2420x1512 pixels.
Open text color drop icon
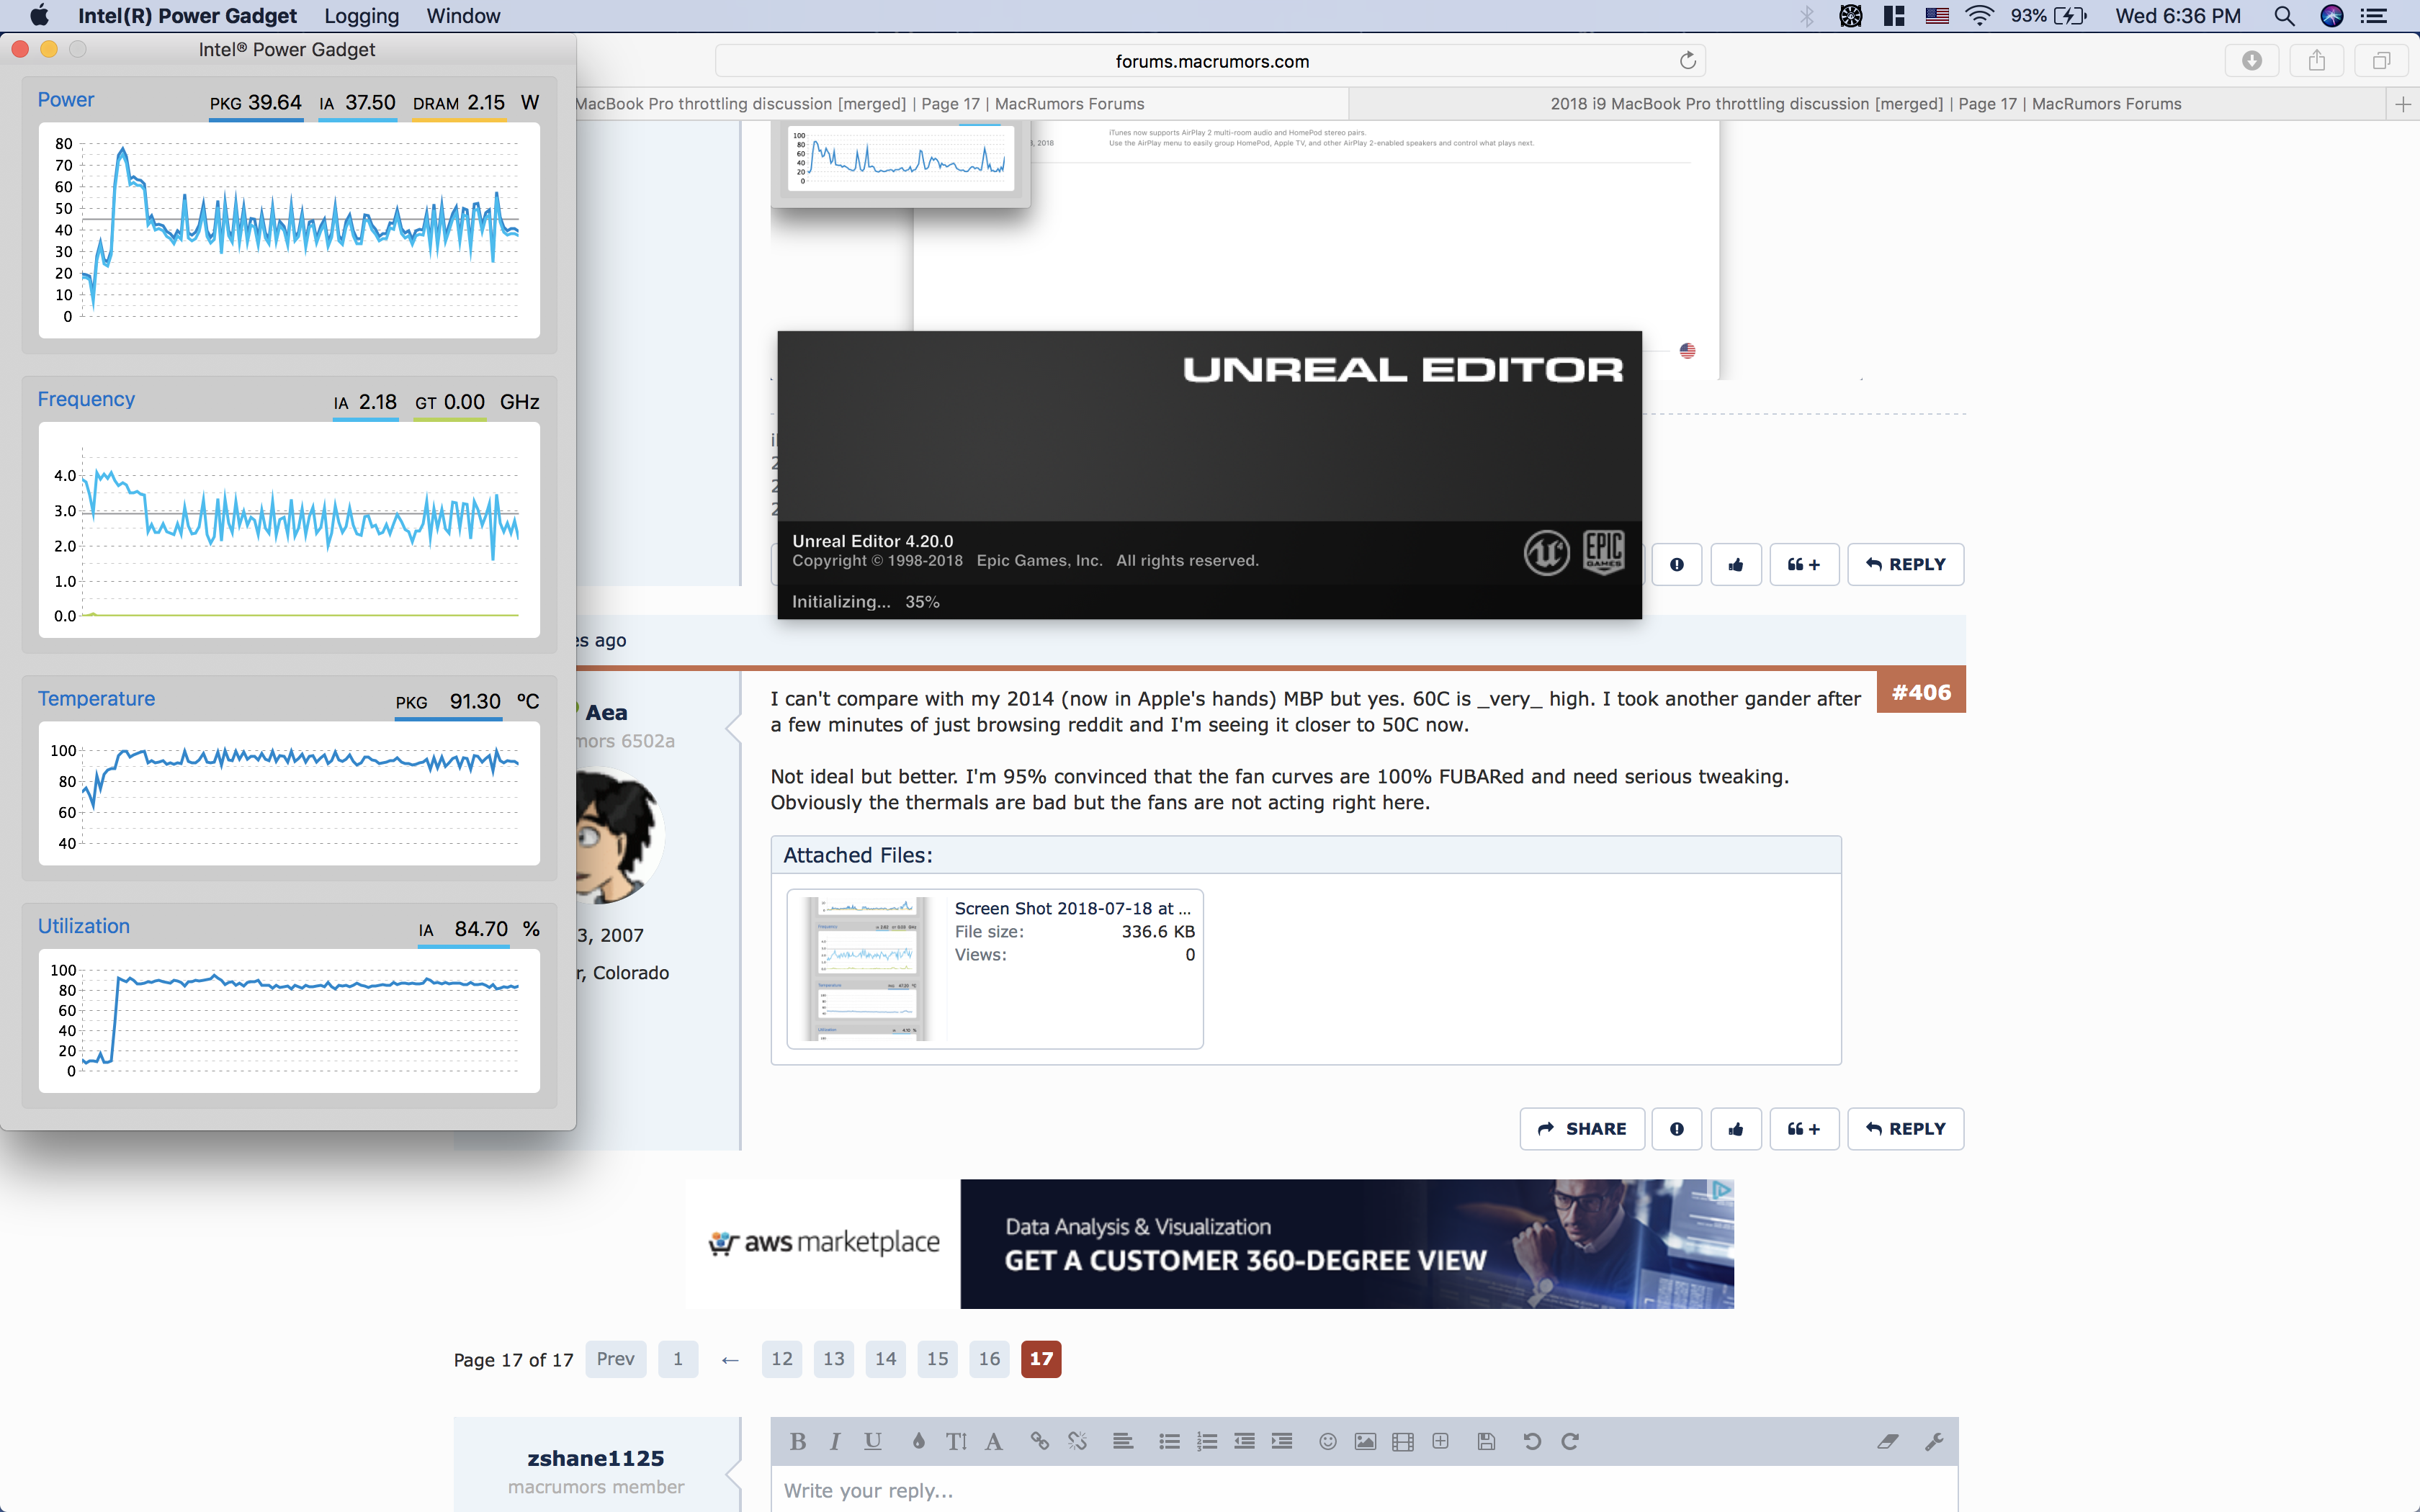(918, 1441)
